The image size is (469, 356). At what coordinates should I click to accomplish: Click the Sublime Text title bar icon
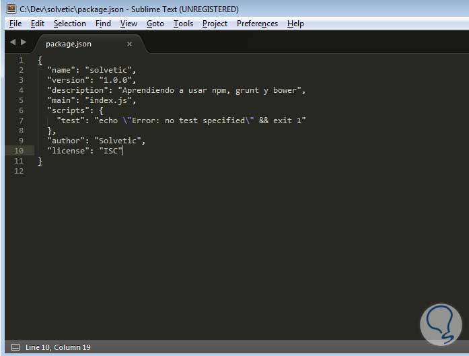[11, 8]
